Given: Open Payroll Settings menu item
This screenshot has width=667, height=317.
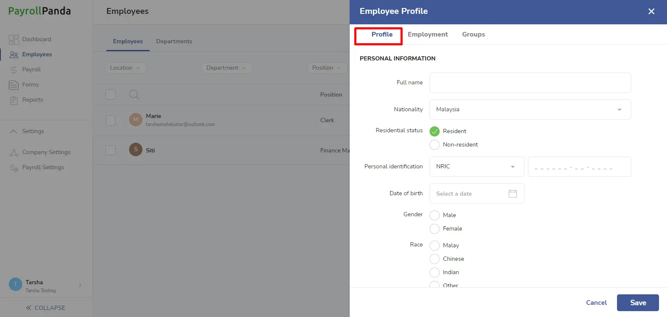Looking at the screenshot, I should click(x=43, y=168).
